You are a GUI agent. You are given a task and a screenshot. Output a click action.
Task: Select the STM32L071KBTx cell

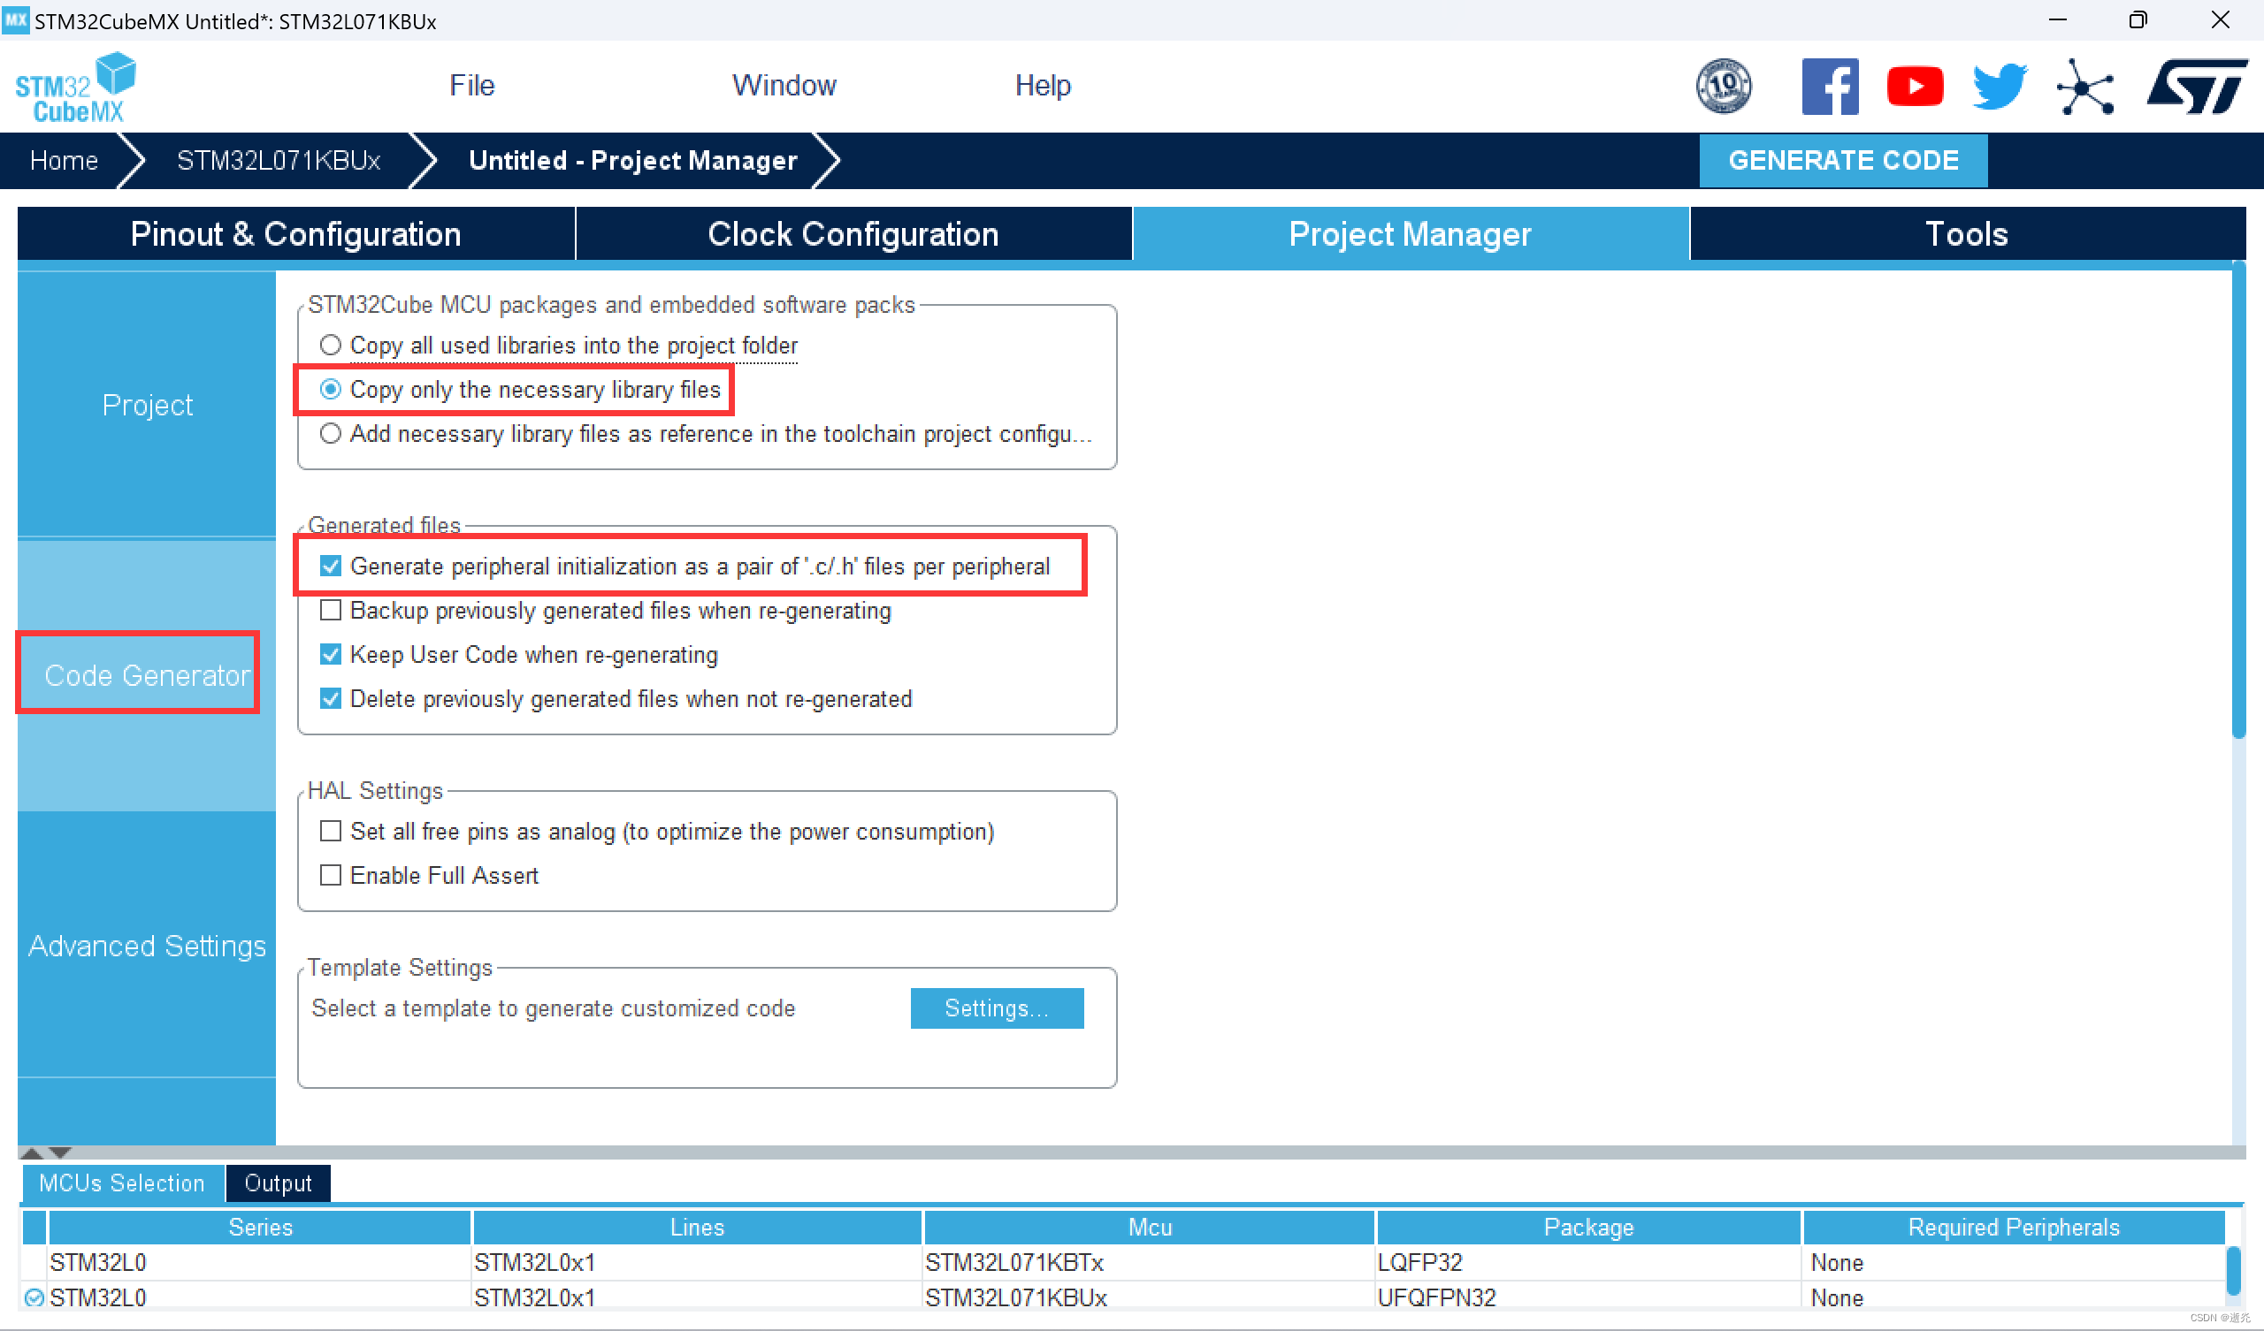(1149, 1262)
